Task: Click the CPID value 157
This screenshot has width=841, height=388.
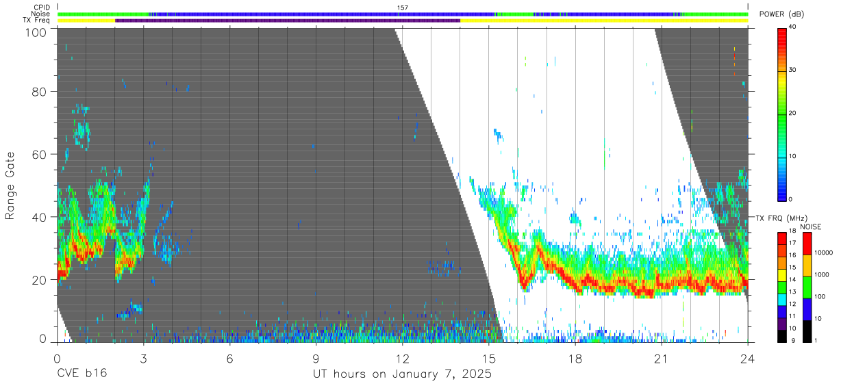Action: point(403,8)
